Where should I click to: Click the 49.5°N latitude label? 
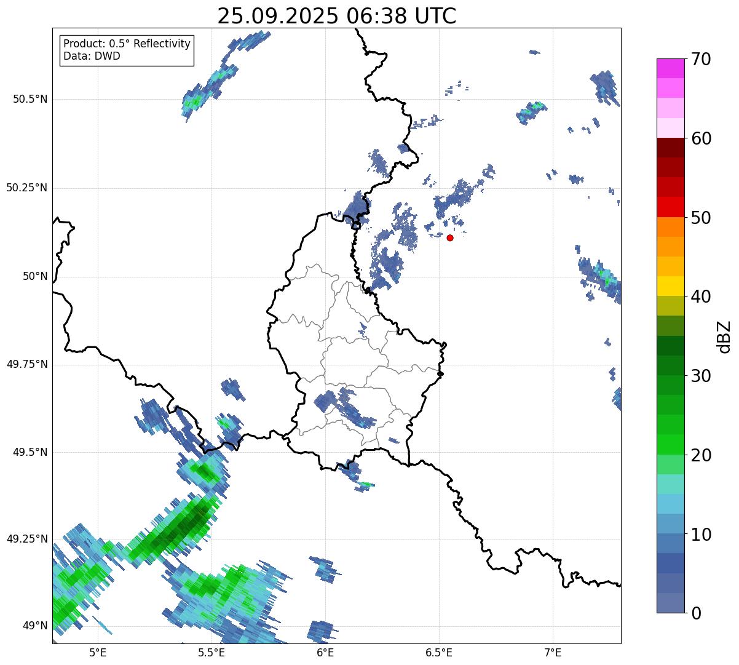tap(30, 452)
